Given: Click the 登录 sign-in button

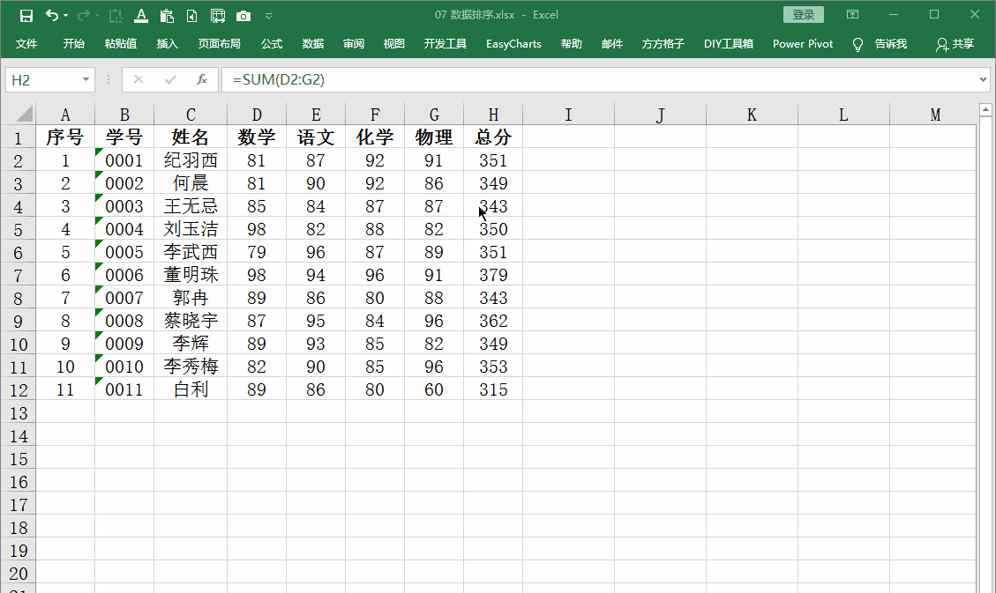Looking at the screenshot, I should 804,15.
